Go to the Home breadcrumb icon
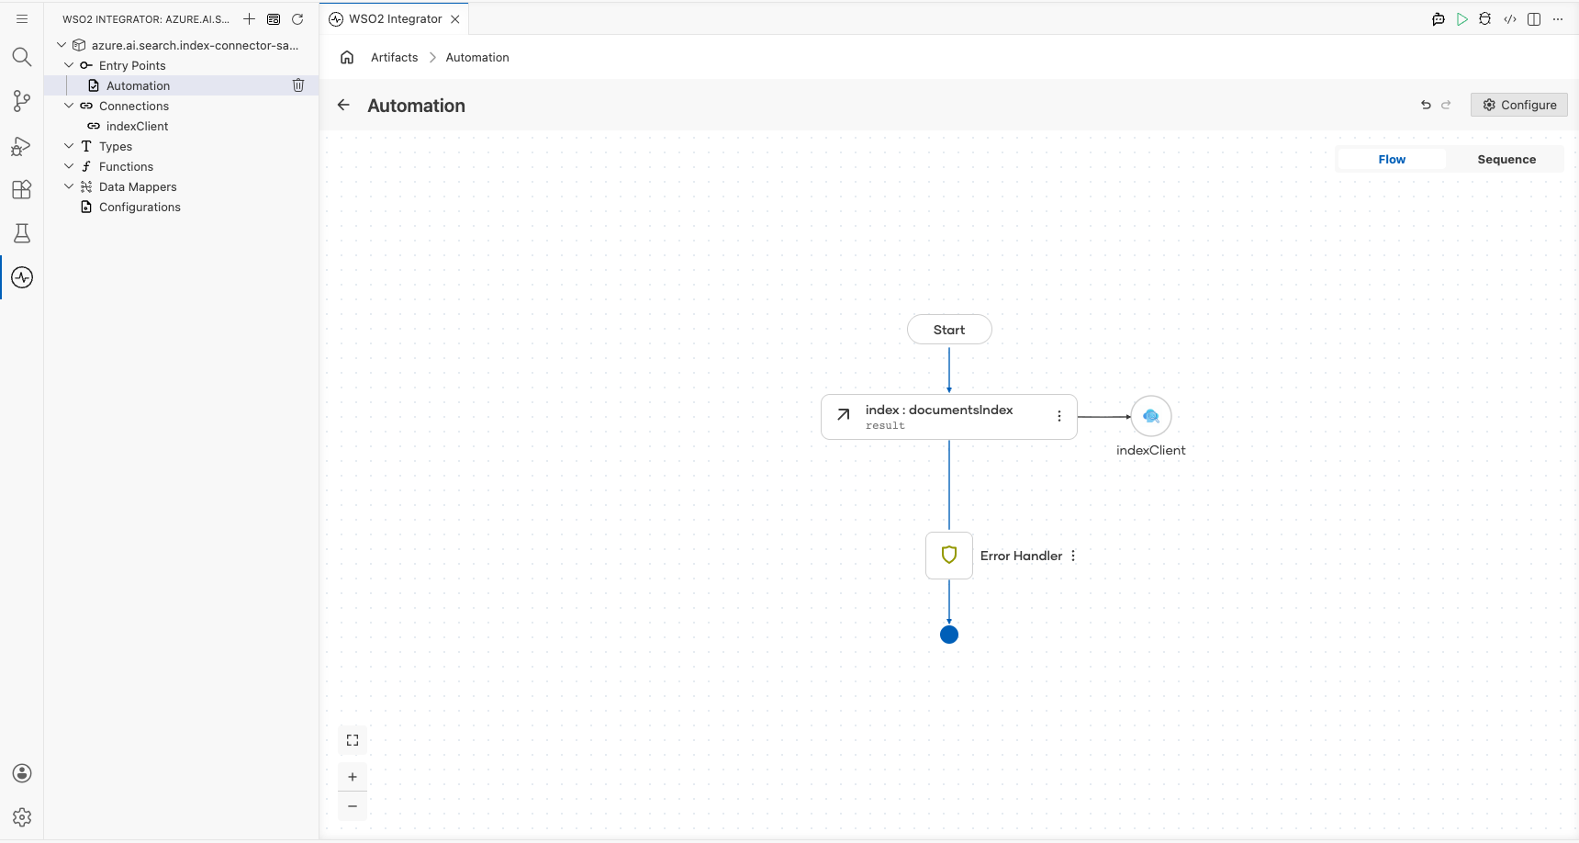 (x=347, y=57)
